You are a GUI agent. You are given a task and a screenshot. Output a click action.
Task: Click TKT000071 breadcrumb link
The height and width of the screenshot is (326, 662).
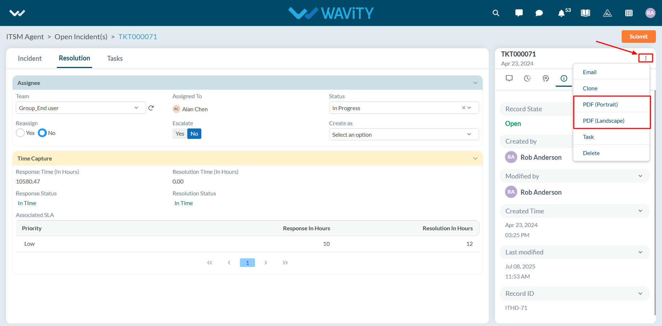(x=138, y=37)
